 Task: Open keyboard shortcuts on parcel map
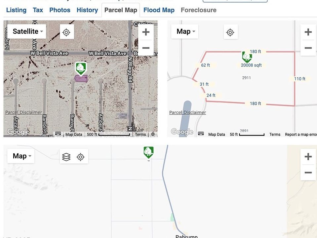tap(201, 134)
